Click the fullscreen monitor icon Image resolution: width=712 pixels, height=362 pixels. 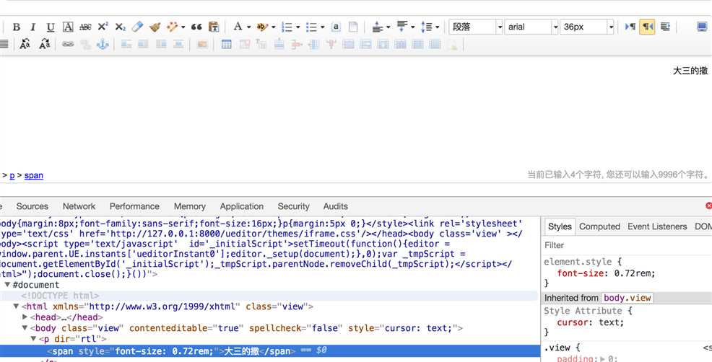pos(702,27)
